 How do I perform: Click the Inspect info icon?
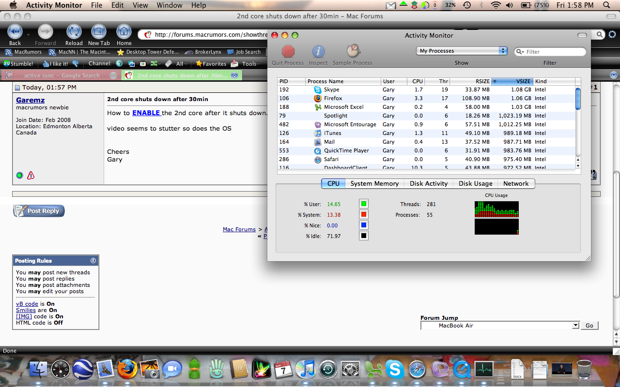[318, 51]
